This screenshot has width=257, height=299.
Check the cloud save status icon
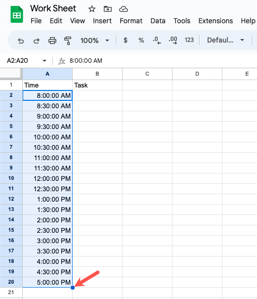pos(124,9)
